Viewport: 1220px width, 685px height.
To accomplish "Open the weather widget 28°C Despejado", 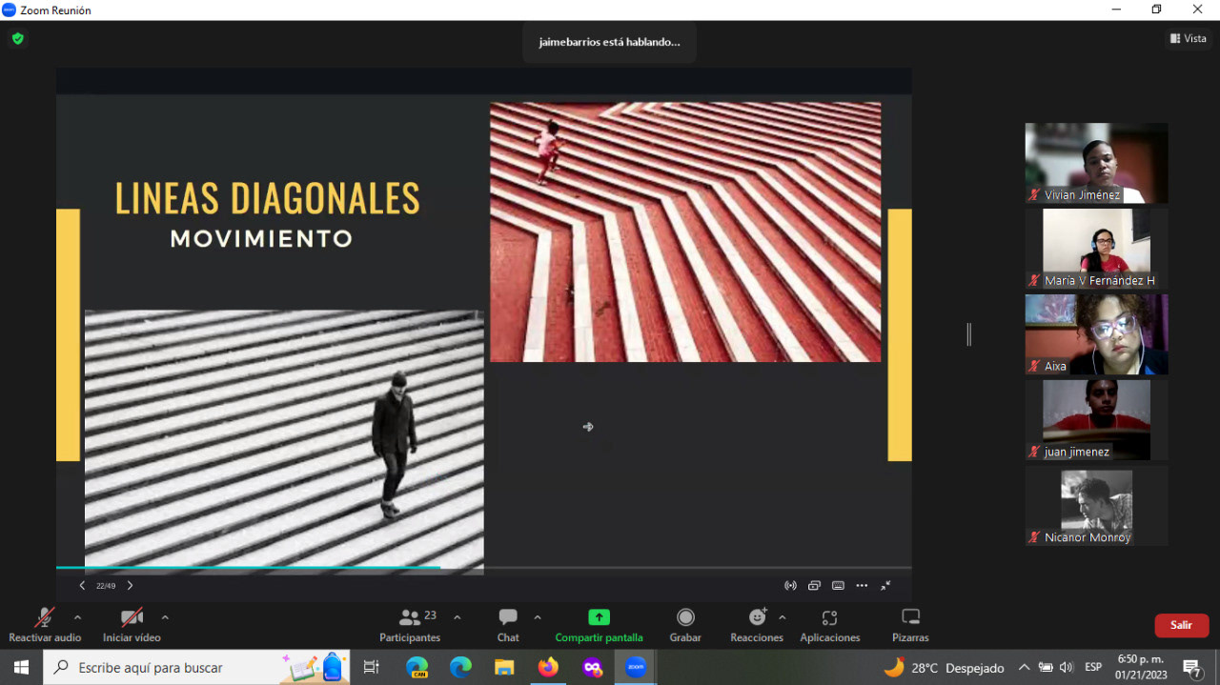I will (944, 668).
